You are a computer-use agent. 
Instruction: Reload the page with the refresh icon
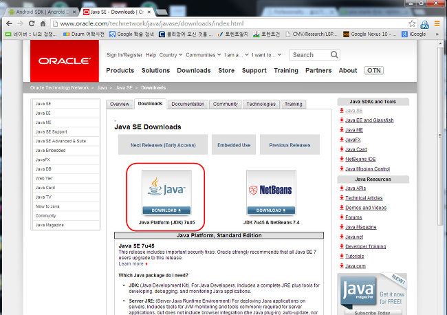[32, 23]
